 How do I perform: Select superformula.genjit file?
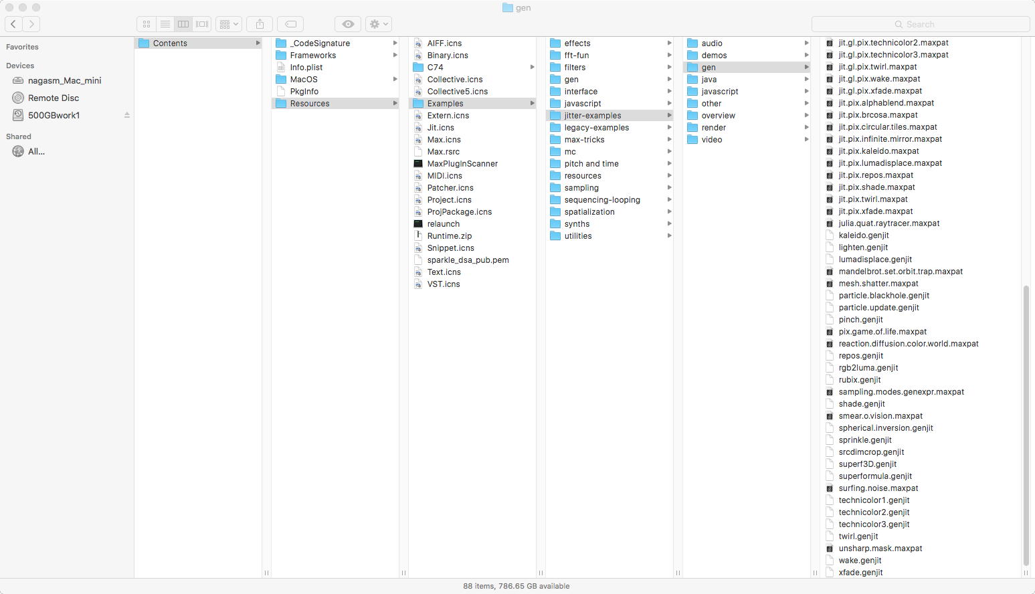point(875,476)
